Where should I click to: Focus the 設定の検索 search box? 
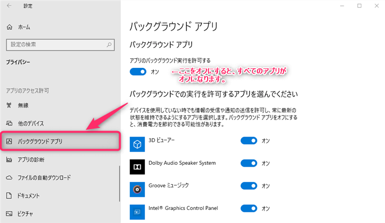(60, 45)
